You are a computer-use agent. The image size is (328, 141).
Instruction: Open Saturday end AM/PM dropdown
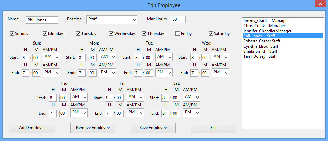(191, 113)
